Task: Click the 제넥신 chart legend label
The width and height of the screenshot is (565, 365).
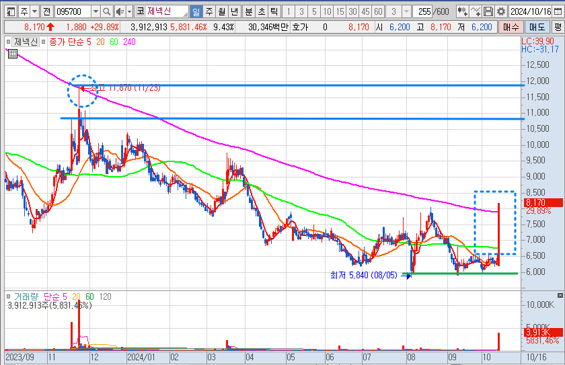Action: [26, 42]
